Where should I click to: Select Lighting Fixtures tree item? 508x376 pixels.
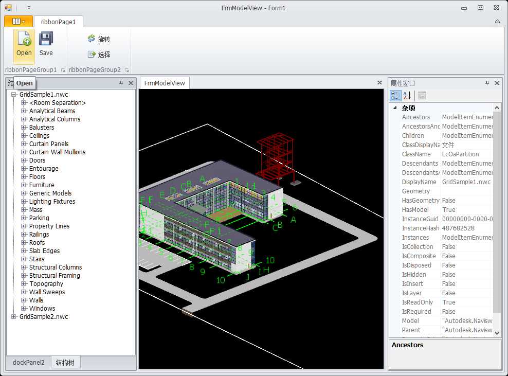point(52,201)
